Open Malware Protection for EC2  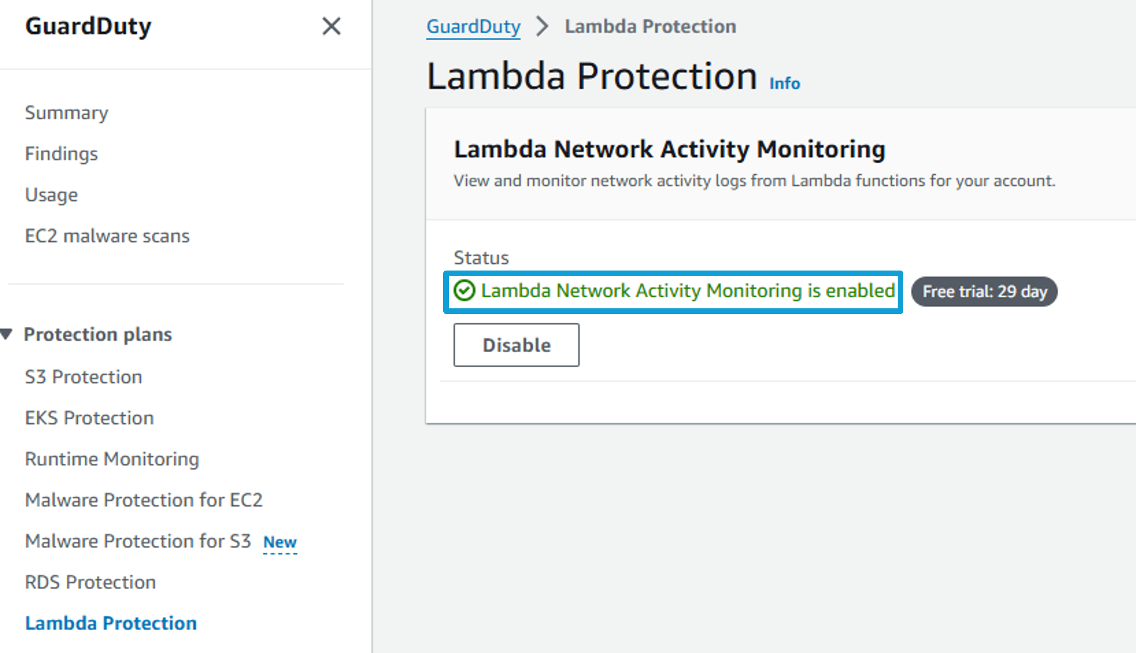(143, 500)
